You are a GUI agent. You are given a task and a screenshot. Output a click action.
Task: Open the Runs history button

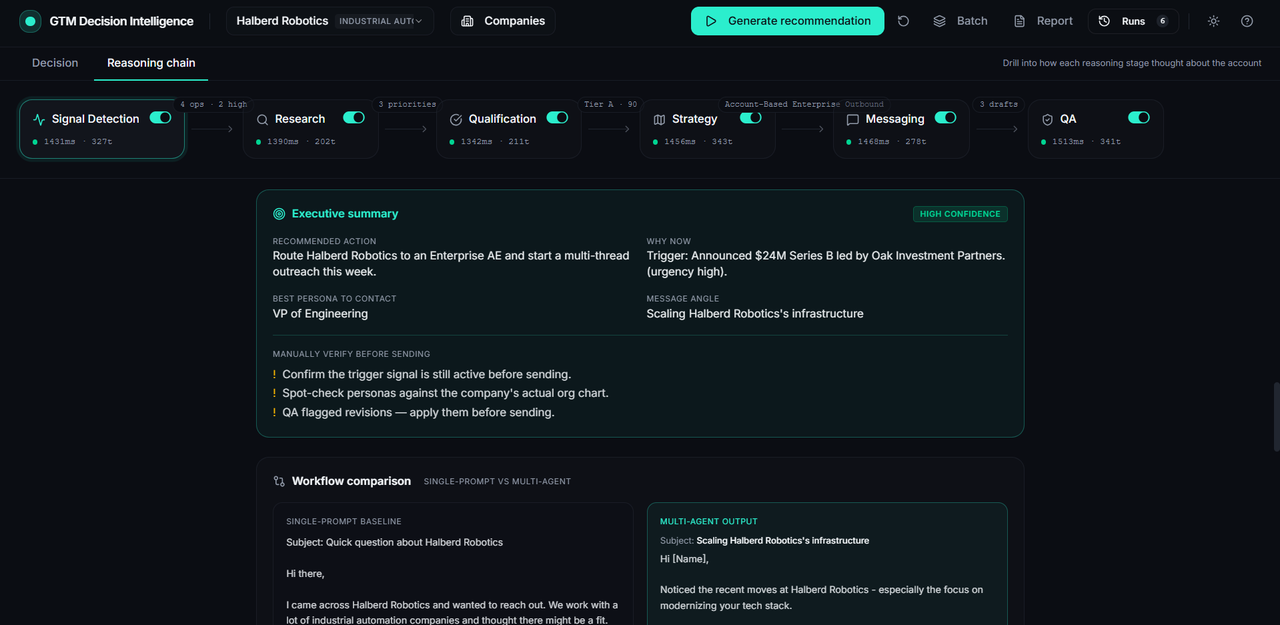(1133, 21)
